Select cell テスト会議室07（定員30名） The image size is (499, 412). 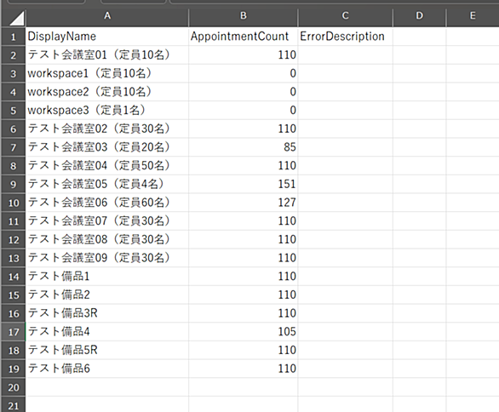[x=107, y=221]
